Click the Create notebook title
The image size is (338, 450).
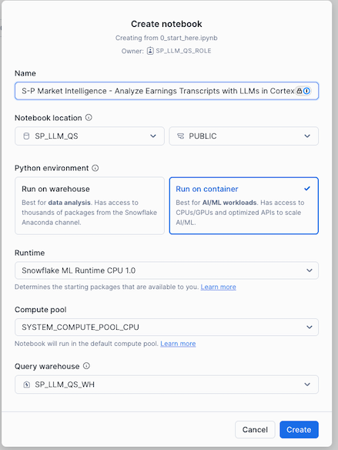point(166,24)
